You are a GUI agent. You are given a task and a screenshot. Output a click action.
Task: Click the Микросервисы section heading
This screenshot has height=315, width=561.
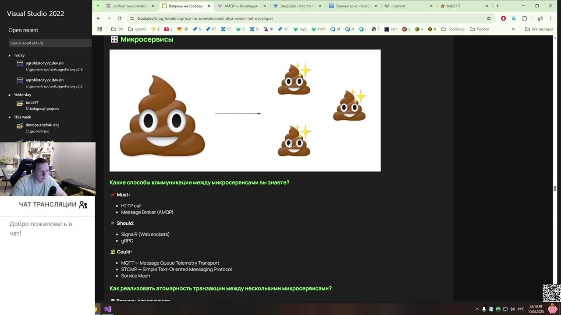[146, 39]
